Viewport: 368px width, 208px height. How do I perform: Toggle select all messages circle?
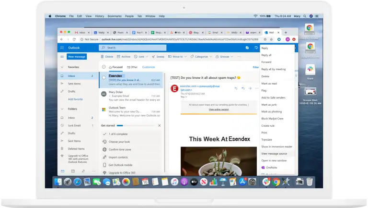[103, 67]
